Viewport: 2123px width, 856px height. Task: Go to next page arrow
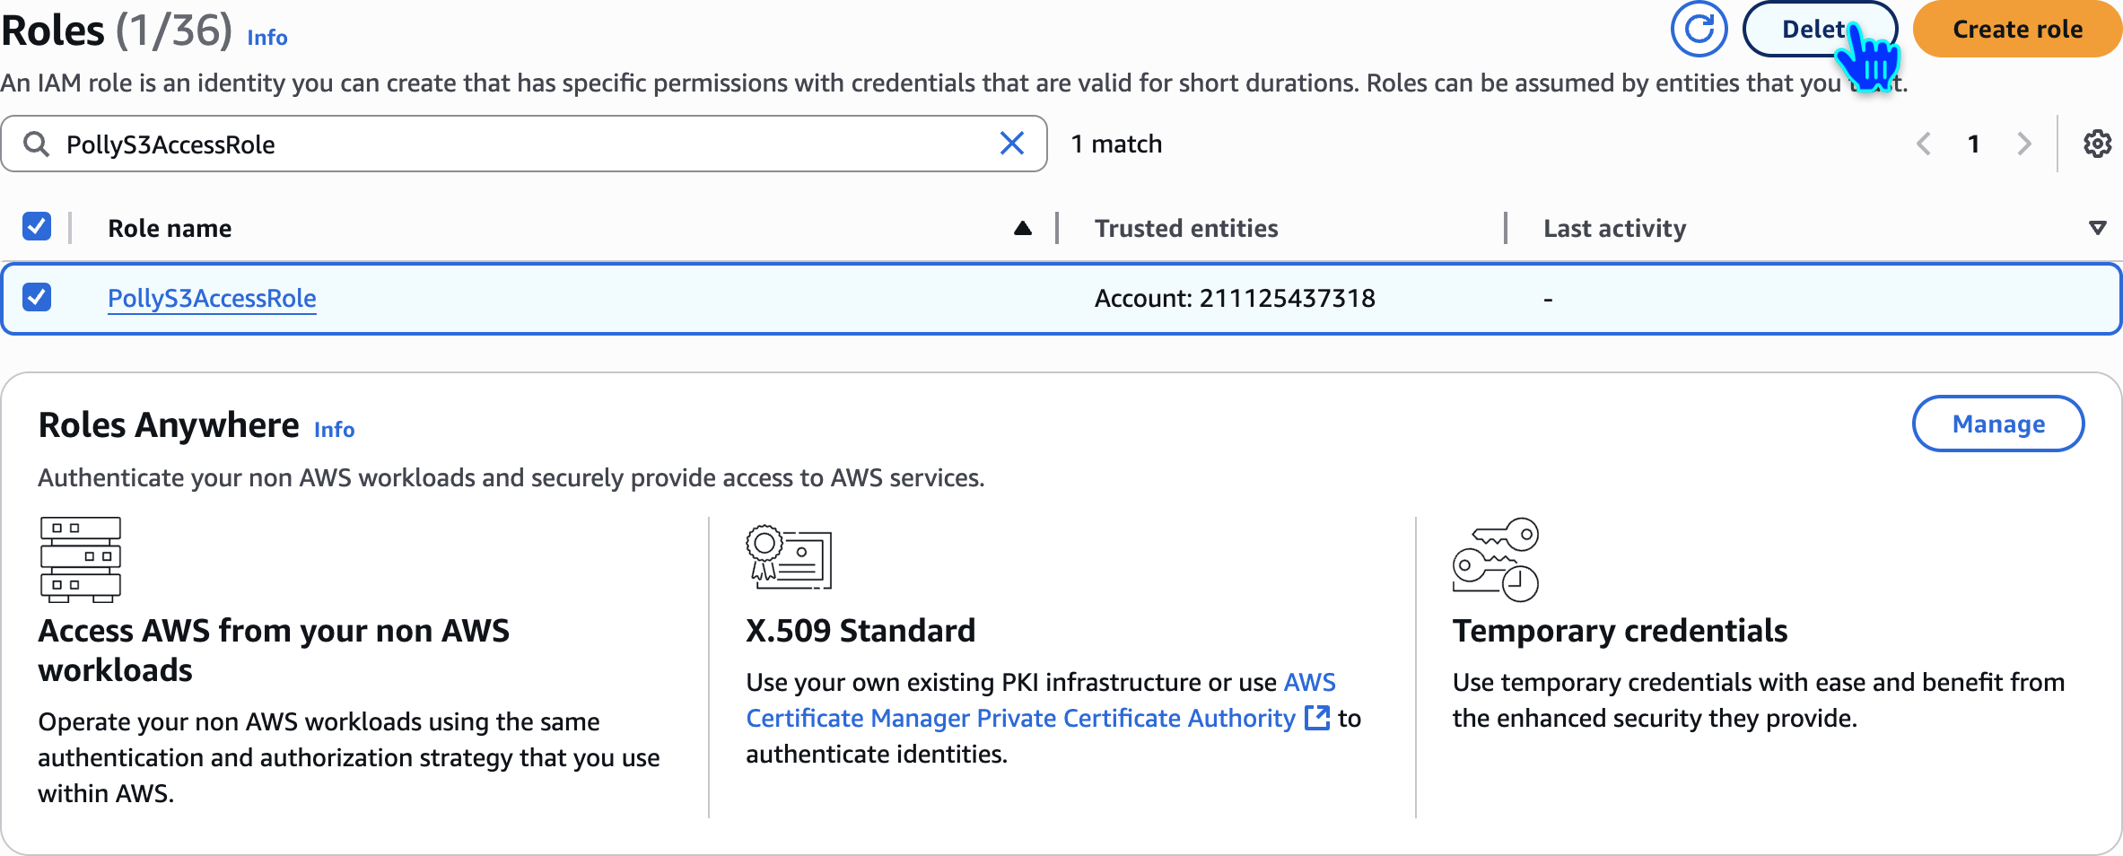tap(2023, 144)
